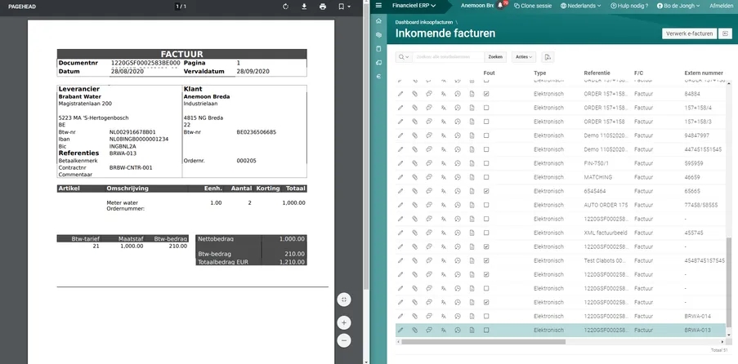Zoom out of the PDF
Image resolution: width=738 pixels, height=364 pixels.
pyautogui.click(x=344, y=340)
